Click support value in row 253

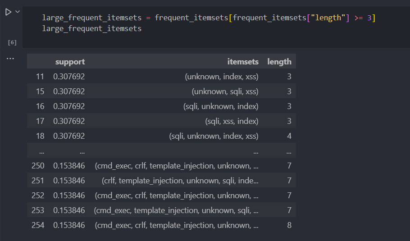(68, 210)
